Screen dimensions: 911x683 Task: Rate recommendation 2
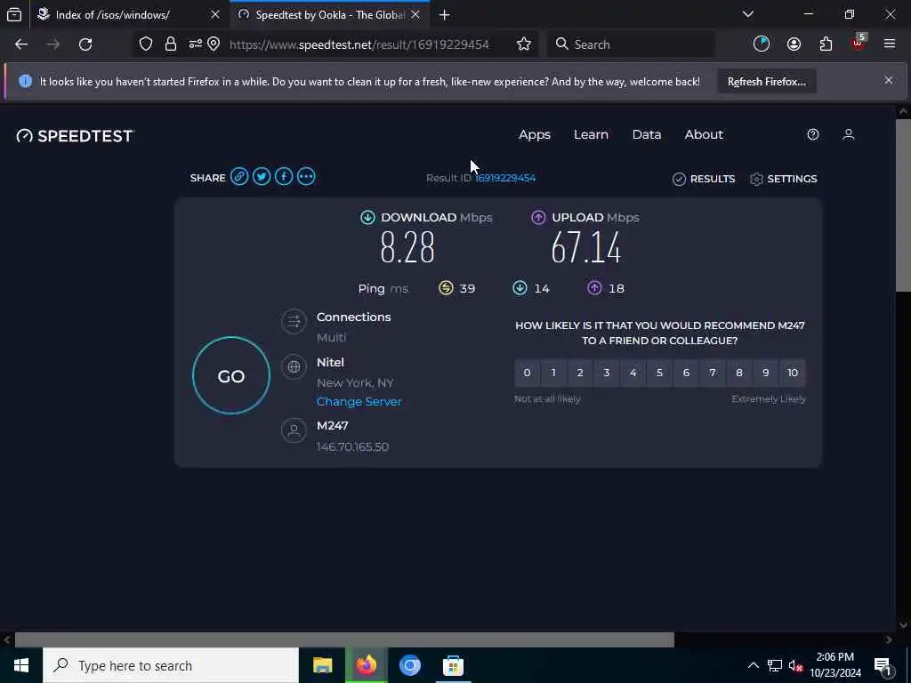(580, 373)
